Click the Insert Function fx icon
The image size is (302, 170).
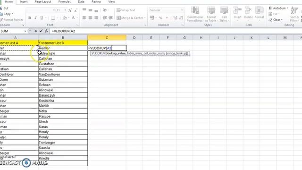pyautogui.click(x=46, y=31)
